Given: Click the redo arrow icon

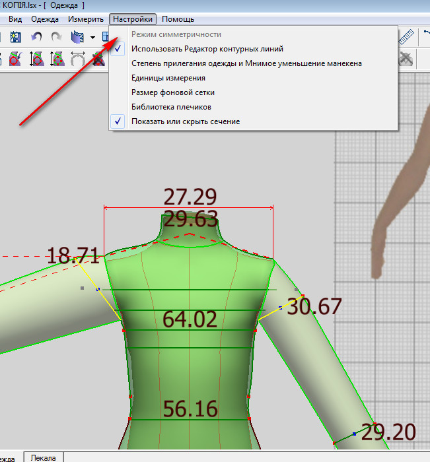Looking at the screenshot, I should pyautogui.click(x=56, y=37).
